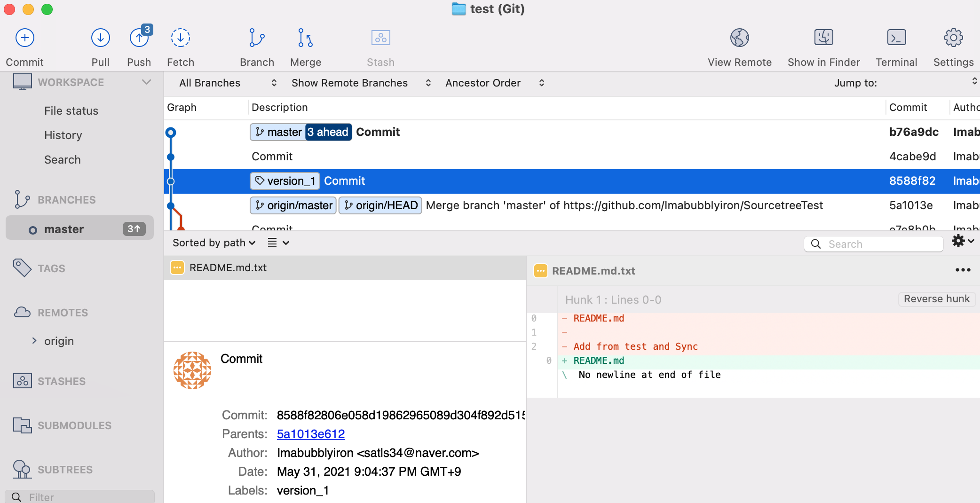Viewport: 980px width, 503px height.
Task: Click the README.md.txt file list icon
Action: 177,267
